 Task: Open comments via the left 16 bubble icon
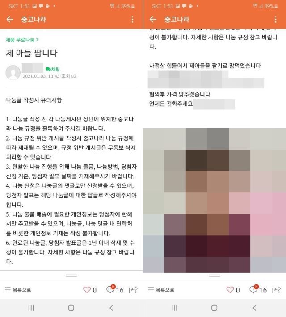point(111,289)
